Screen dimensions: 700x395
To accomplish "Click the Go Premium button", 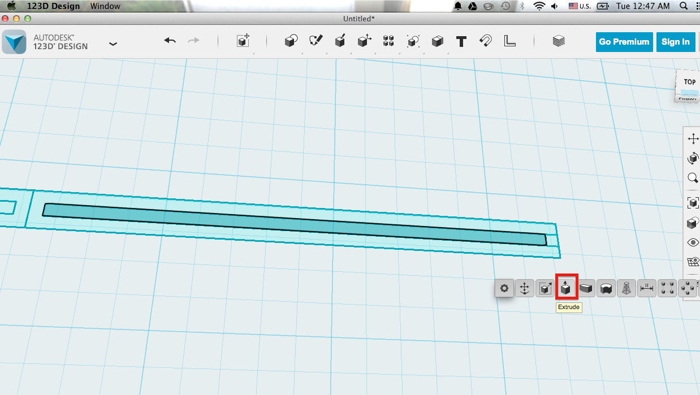I will (624, 42).
